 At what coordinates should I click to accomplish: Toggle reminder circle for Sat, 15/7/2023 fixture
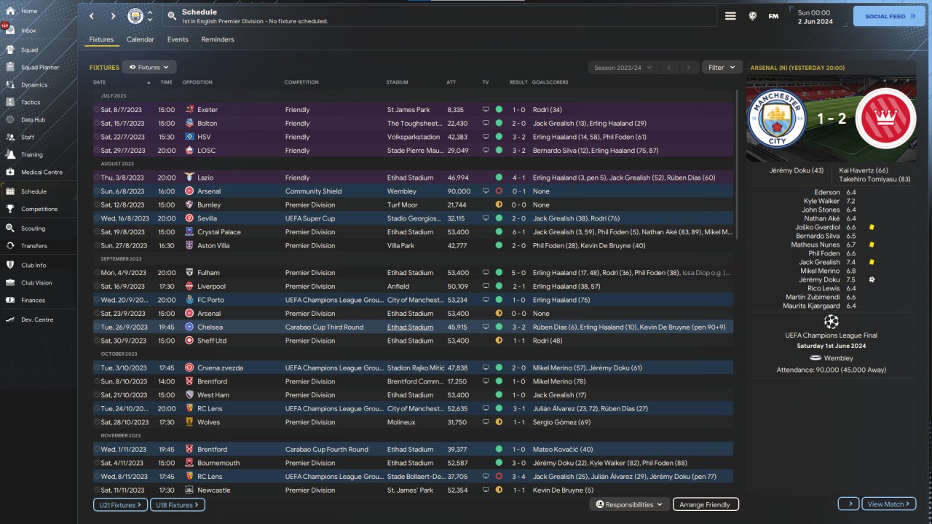[97, 124]
